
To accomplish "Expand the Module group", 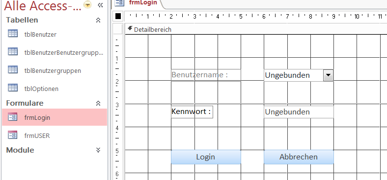I will 98,150.
